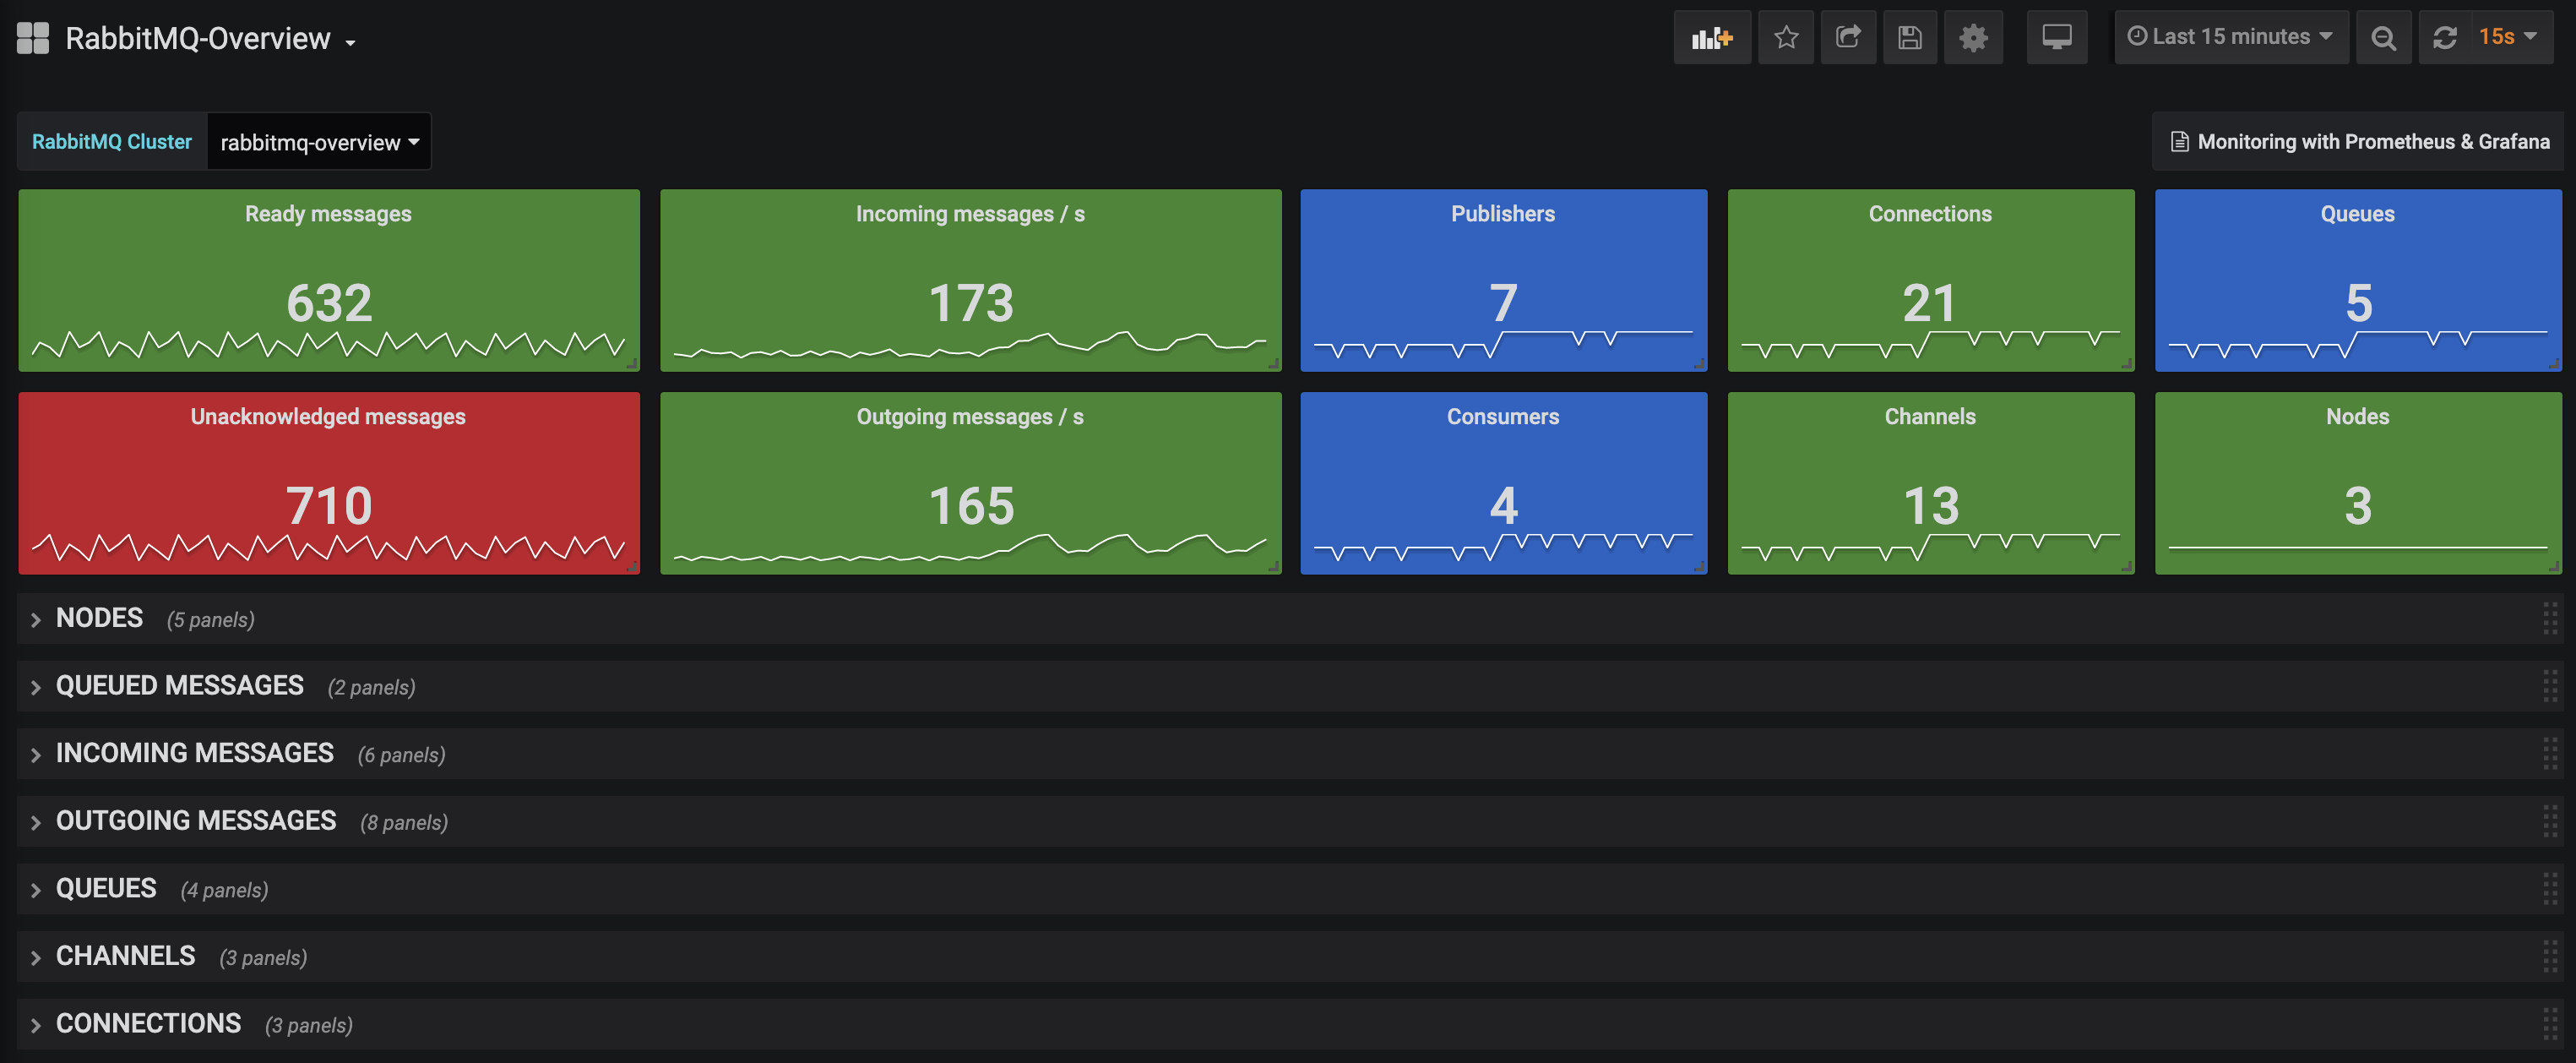Open the 15s refresh interval dropdown
2576x1063 pixels.
coord(2507,37)
